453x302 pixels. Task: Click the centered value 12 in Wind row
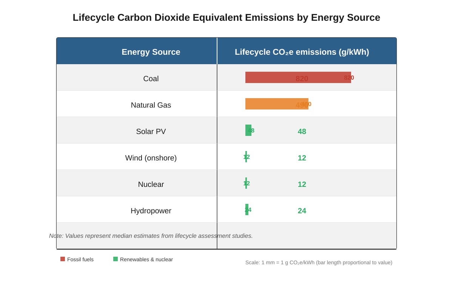pos(302,158)
